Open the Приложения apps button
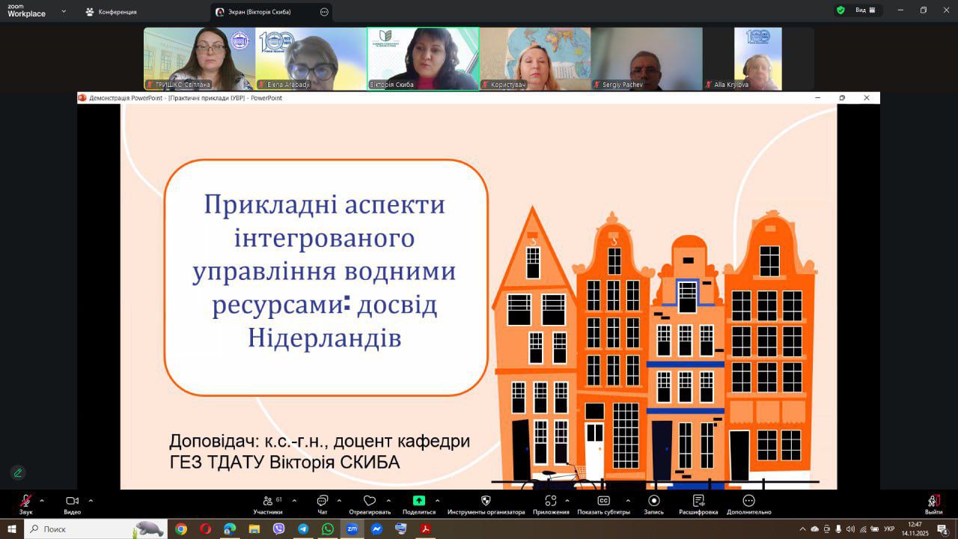Image resolution: width=958 pixels, height=539 pixels. tap(551, 505)
